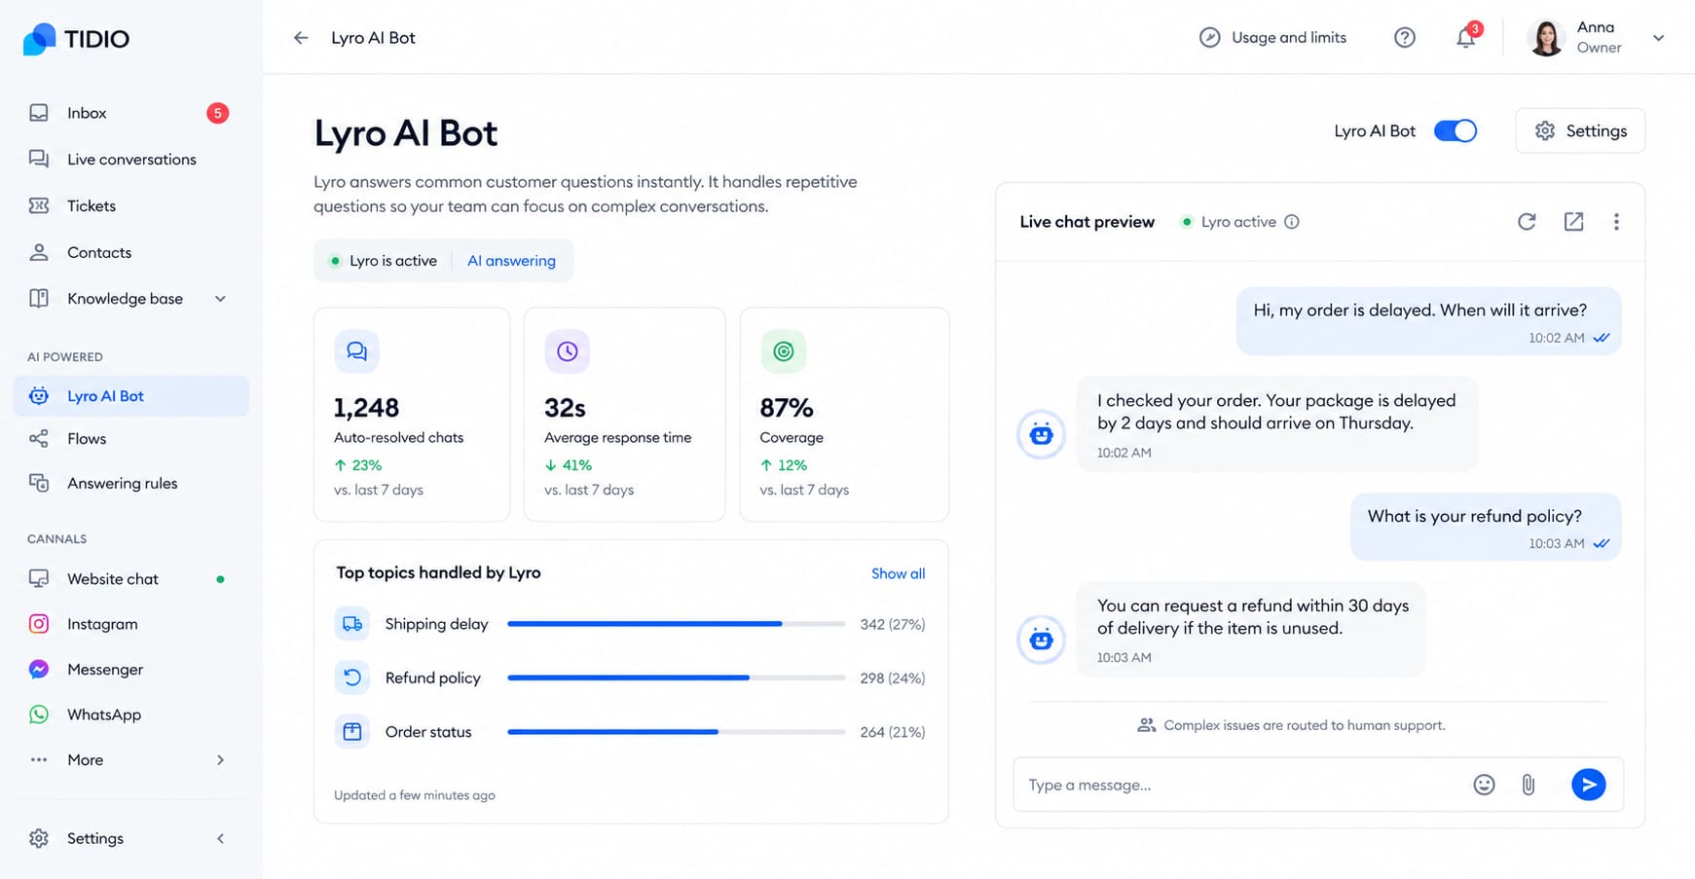Viewport: 1695px width, 879px height.
Task: Click the Answering rules icon
Action: click(39, 483)
